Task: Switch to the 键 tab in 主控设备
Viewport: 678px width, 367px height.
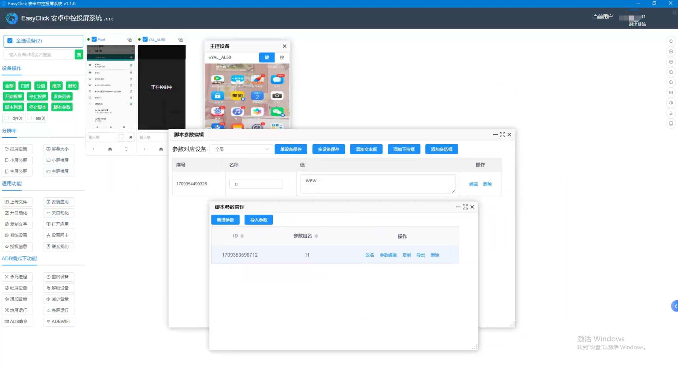Action: (x=267, y=57)
